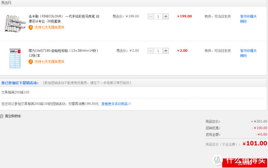Image resolution: width=268 pixels, height=168 pixels.
Task: Click the seven-day return badge on FINECOLOUR item
Action: (30, 28)
